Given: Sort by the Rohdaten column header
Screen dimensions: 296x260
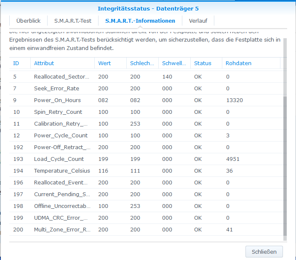Looking at the screenshot, I should (x=251, y=63).
